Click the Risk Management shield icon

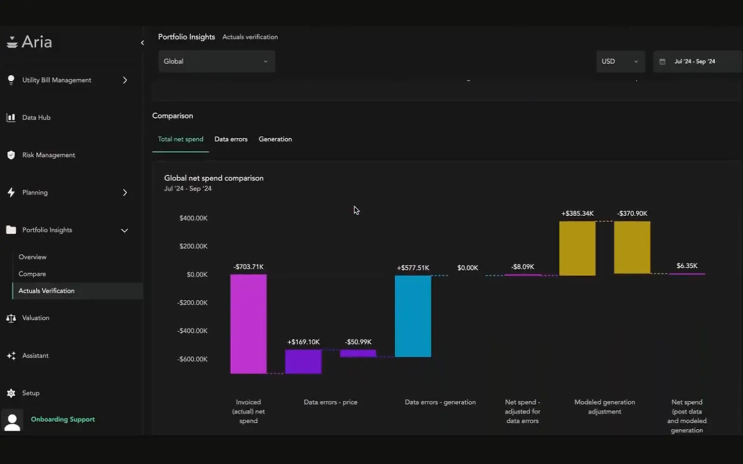click(11, 155)
